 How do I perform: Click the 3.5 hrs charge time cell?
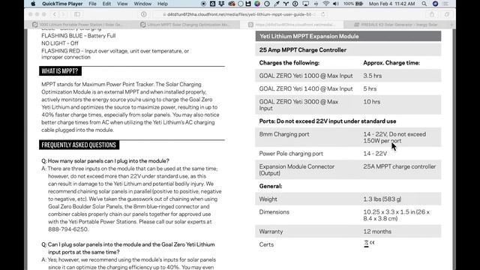372,76
